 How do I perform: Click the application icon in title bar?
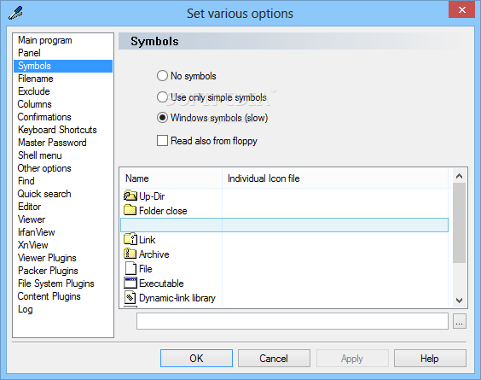(x=15, y=13)
